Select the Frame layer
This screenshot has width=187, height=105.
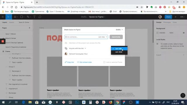pos(8,51)
